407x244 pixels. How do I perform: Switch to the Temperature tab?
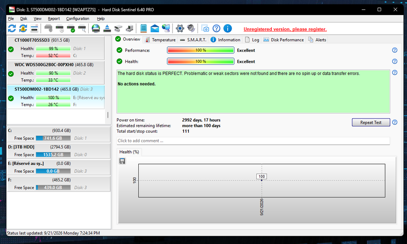click(161, 40)
